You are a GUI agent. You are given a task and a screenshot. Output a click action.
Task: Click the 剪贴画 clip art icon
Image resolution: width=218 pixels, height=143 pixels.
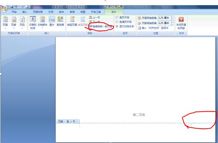pos(60,21)
